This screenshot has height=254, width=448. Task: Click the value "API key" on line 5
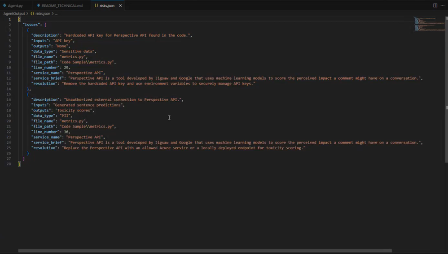point(63,41)
